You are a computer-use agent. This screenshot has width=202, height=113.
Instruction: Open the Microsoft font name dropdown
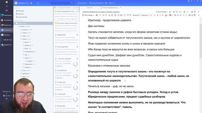tap(145, 15)
